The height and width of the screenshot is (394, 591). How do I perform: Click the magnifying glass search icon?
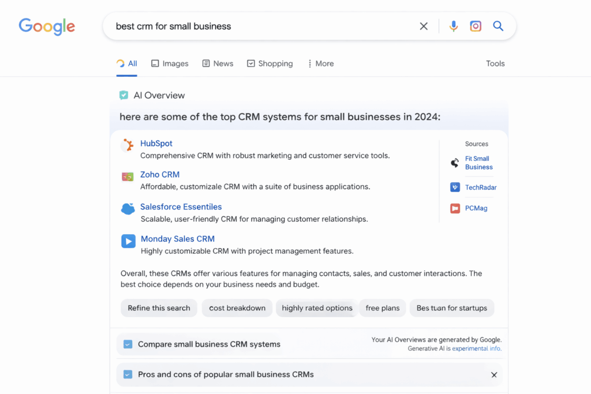(498, 26)
